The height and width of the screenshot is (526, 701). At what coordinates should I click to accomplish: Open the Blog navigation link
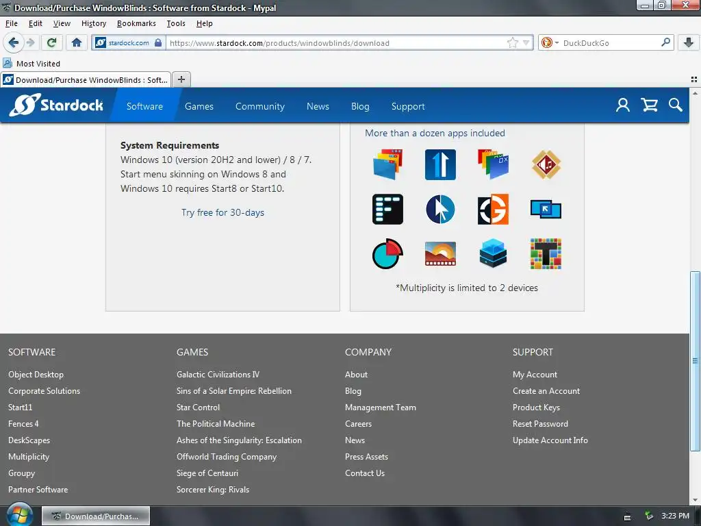click(360, 106)
